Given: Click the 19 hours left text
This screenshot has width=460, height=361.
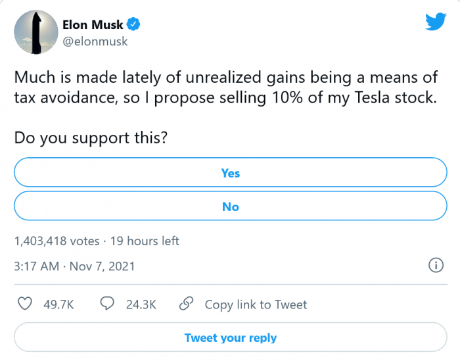Looking at the screenshot, I should pyautogui.click(x=145, y=241).
